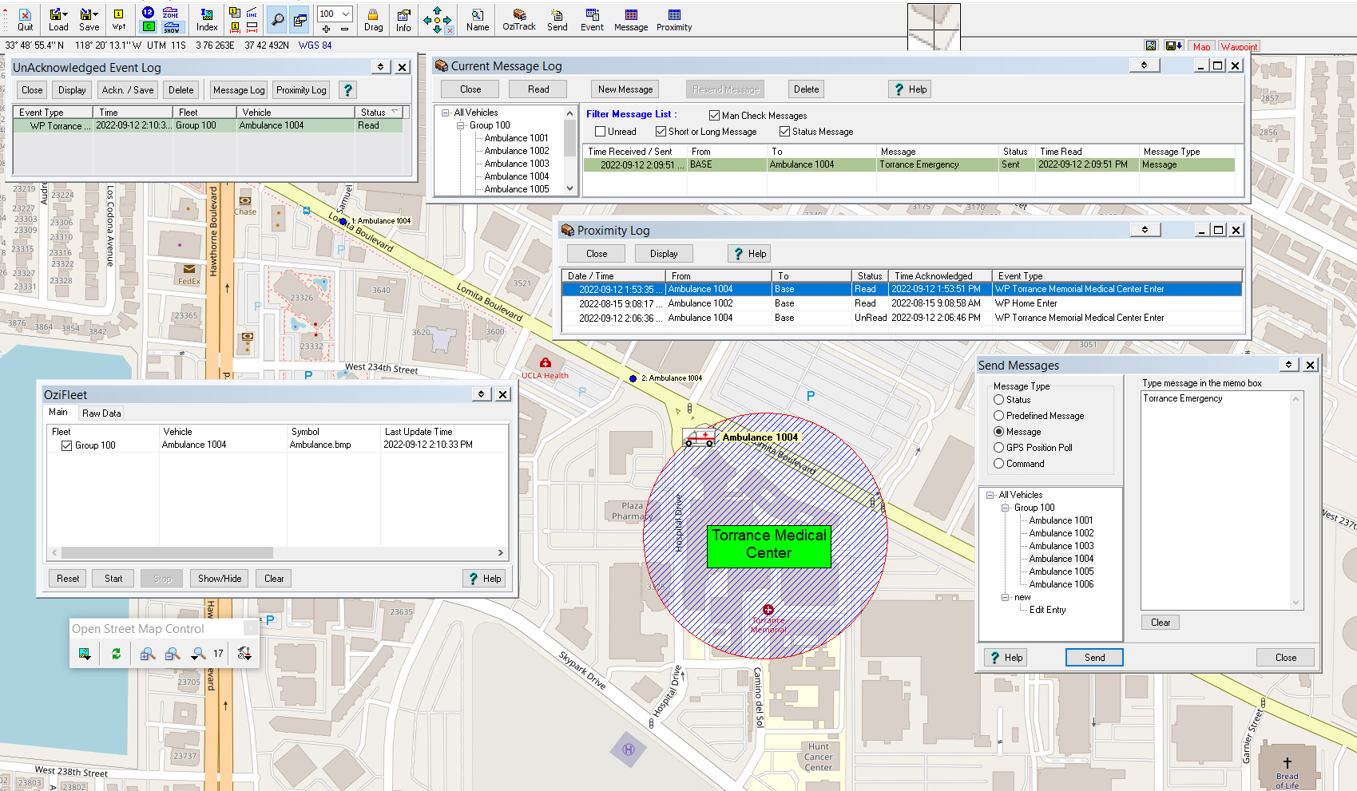
Task: Select GPS Position Poll radio button
Action: 999,448
